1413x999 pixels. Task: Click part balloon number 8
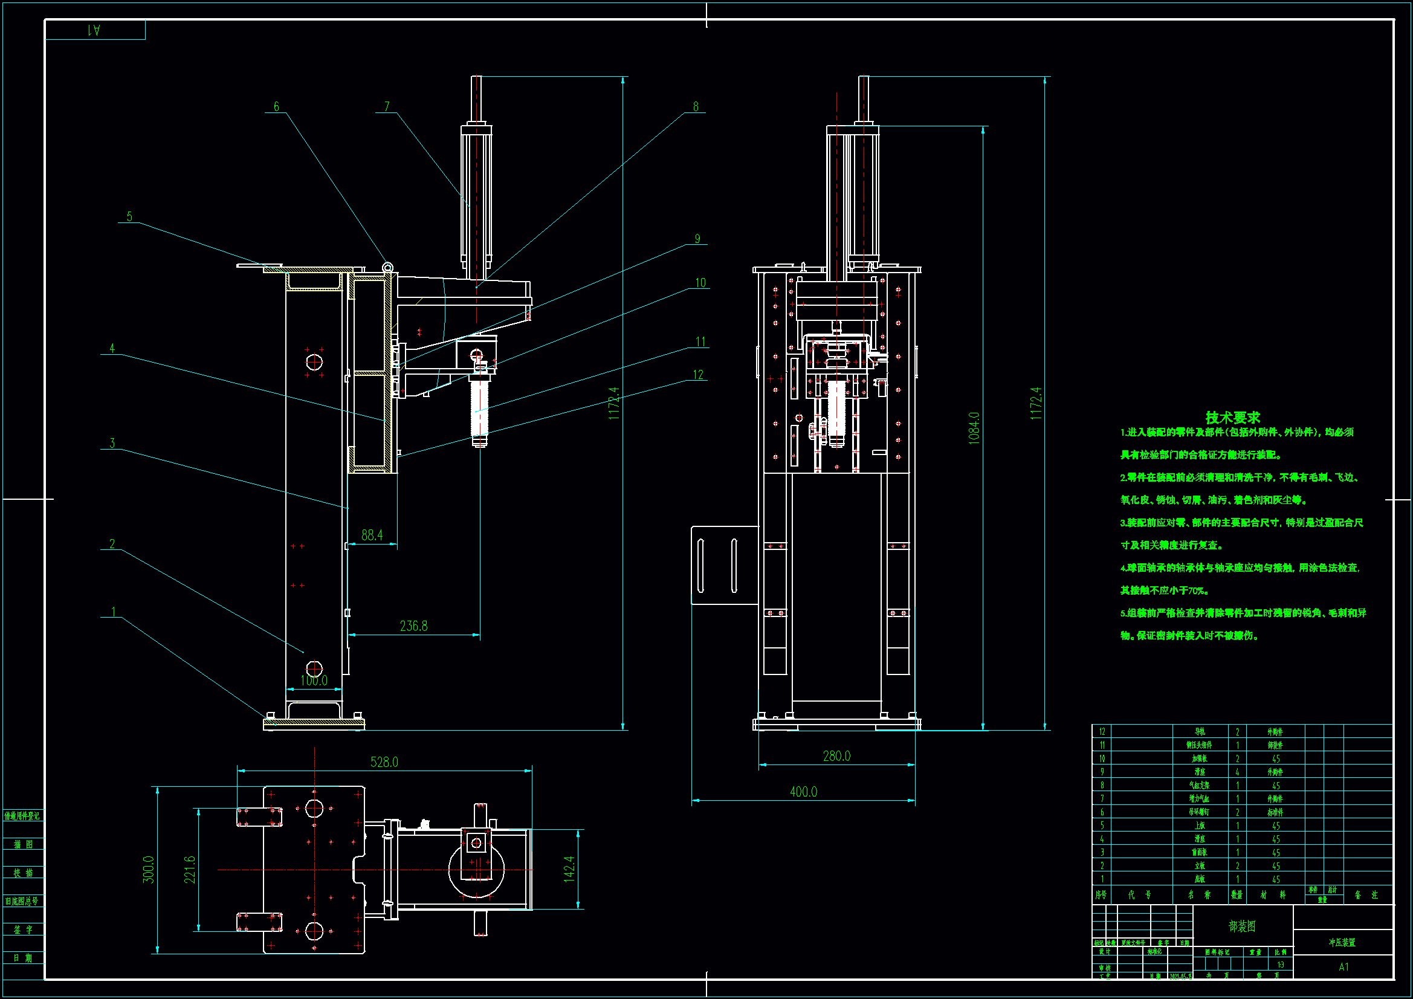coord(696,106)
